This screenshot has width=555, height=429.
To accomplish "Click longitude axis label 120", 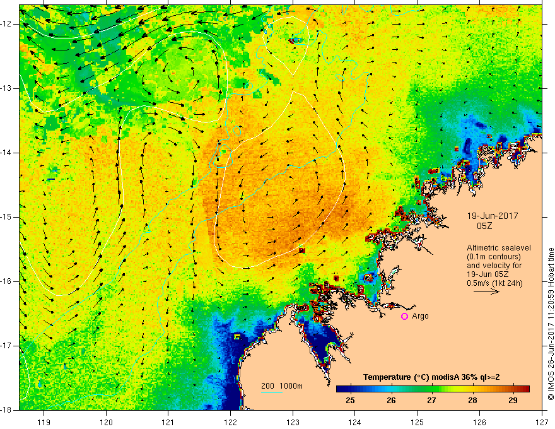I will point(106,422).
